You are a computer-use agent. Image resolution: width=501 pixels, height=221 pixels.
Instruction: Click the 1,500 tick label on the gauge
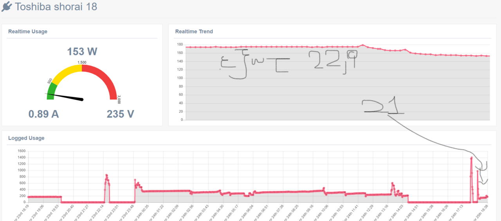[82, 62]
